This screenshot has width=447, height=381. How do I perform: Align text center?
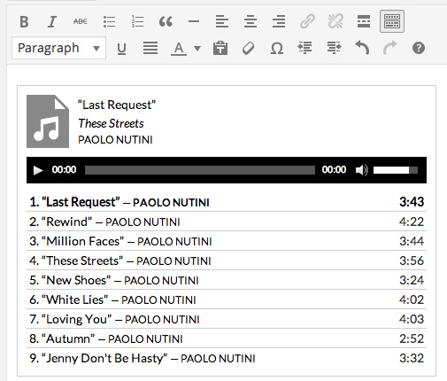tap(250, 21)
